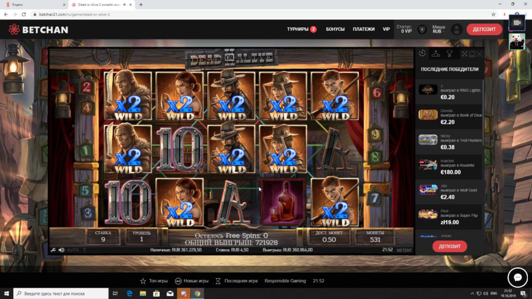Mute the game sound speaker icon
Viewport: 532px width, 299px height.
tap(62, 250)
